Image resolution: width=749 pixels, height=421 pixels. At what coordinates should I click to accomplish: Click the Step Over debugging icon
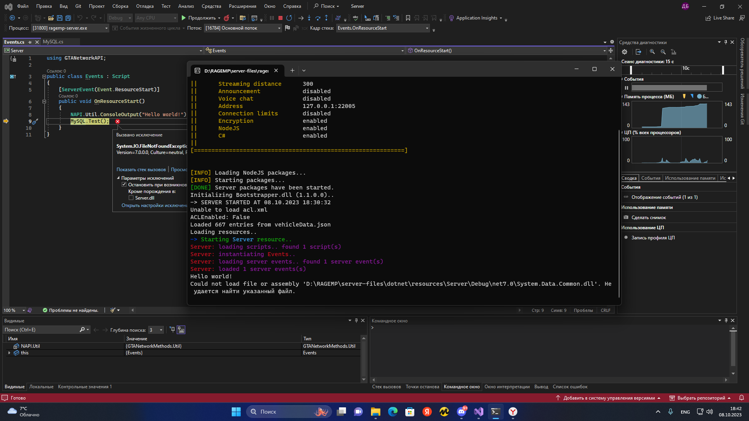coord(318,18)
